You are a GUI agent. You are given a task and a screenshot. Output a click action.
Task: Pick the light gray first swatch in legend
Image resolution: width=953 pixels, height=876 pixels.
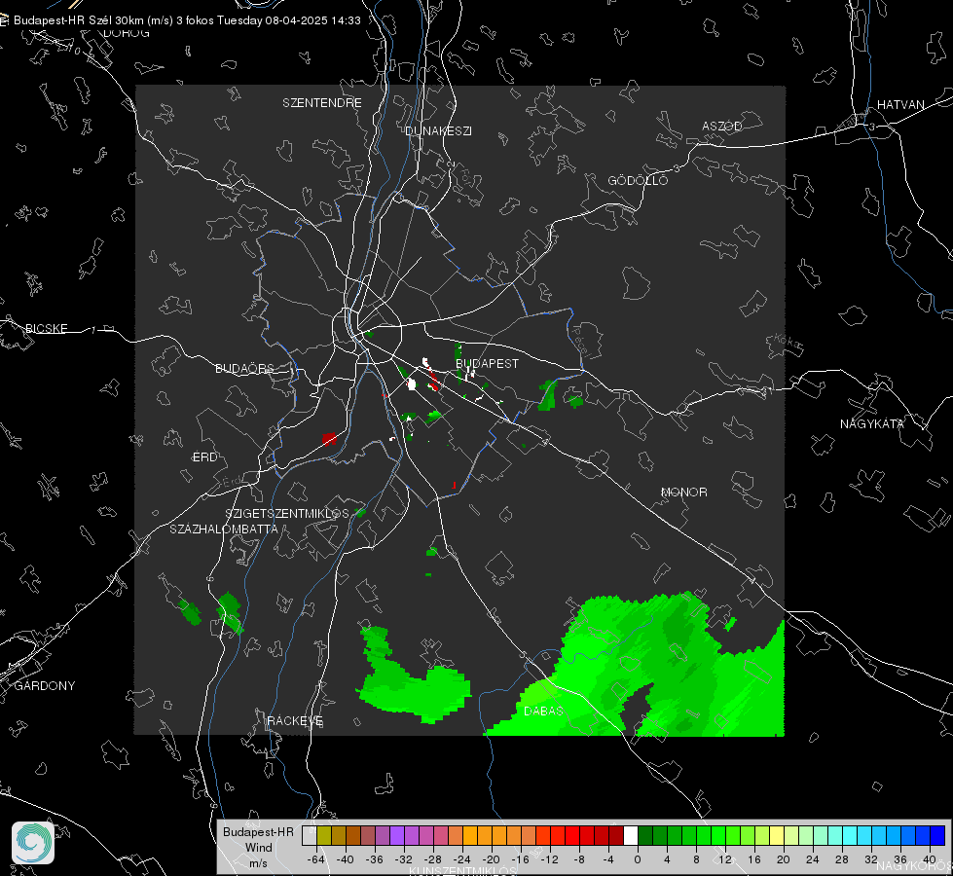click(x=310, y=836)
